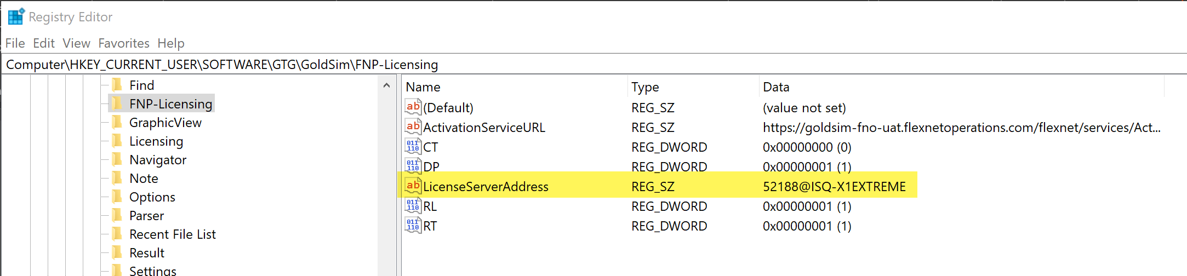
Task: Click the ActivationServiceURL string icon
Action: coord(413,127)
